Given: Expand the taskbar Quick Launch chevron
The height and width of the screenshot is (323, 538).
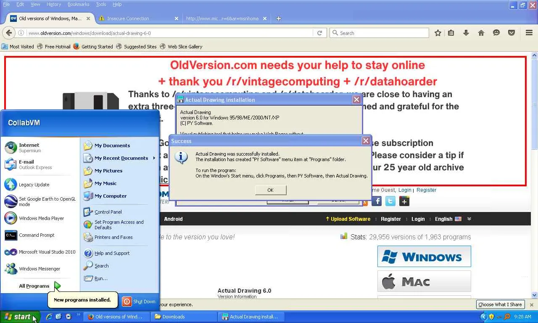Looking at the screenshot, I should click(79, 315).
